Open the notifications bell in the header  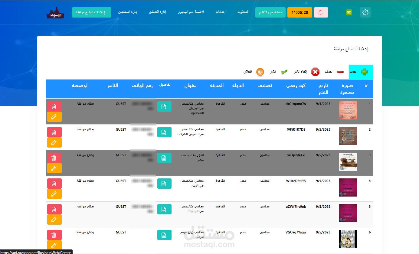pyautogui.click(x=321, y=12)
